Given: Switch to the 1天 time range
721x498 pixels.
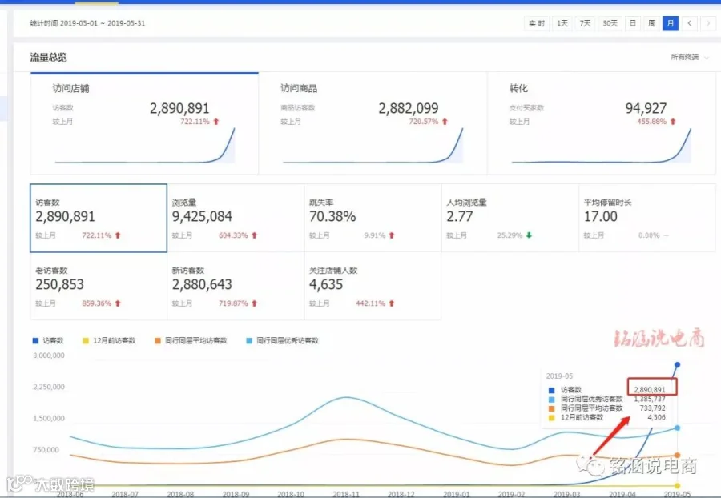Looking at the screenshot, I should coord(562,23).
